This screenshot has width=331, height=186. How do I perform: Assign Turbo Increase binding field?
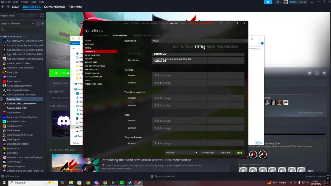pyautogui.click(x=180, y=75)
